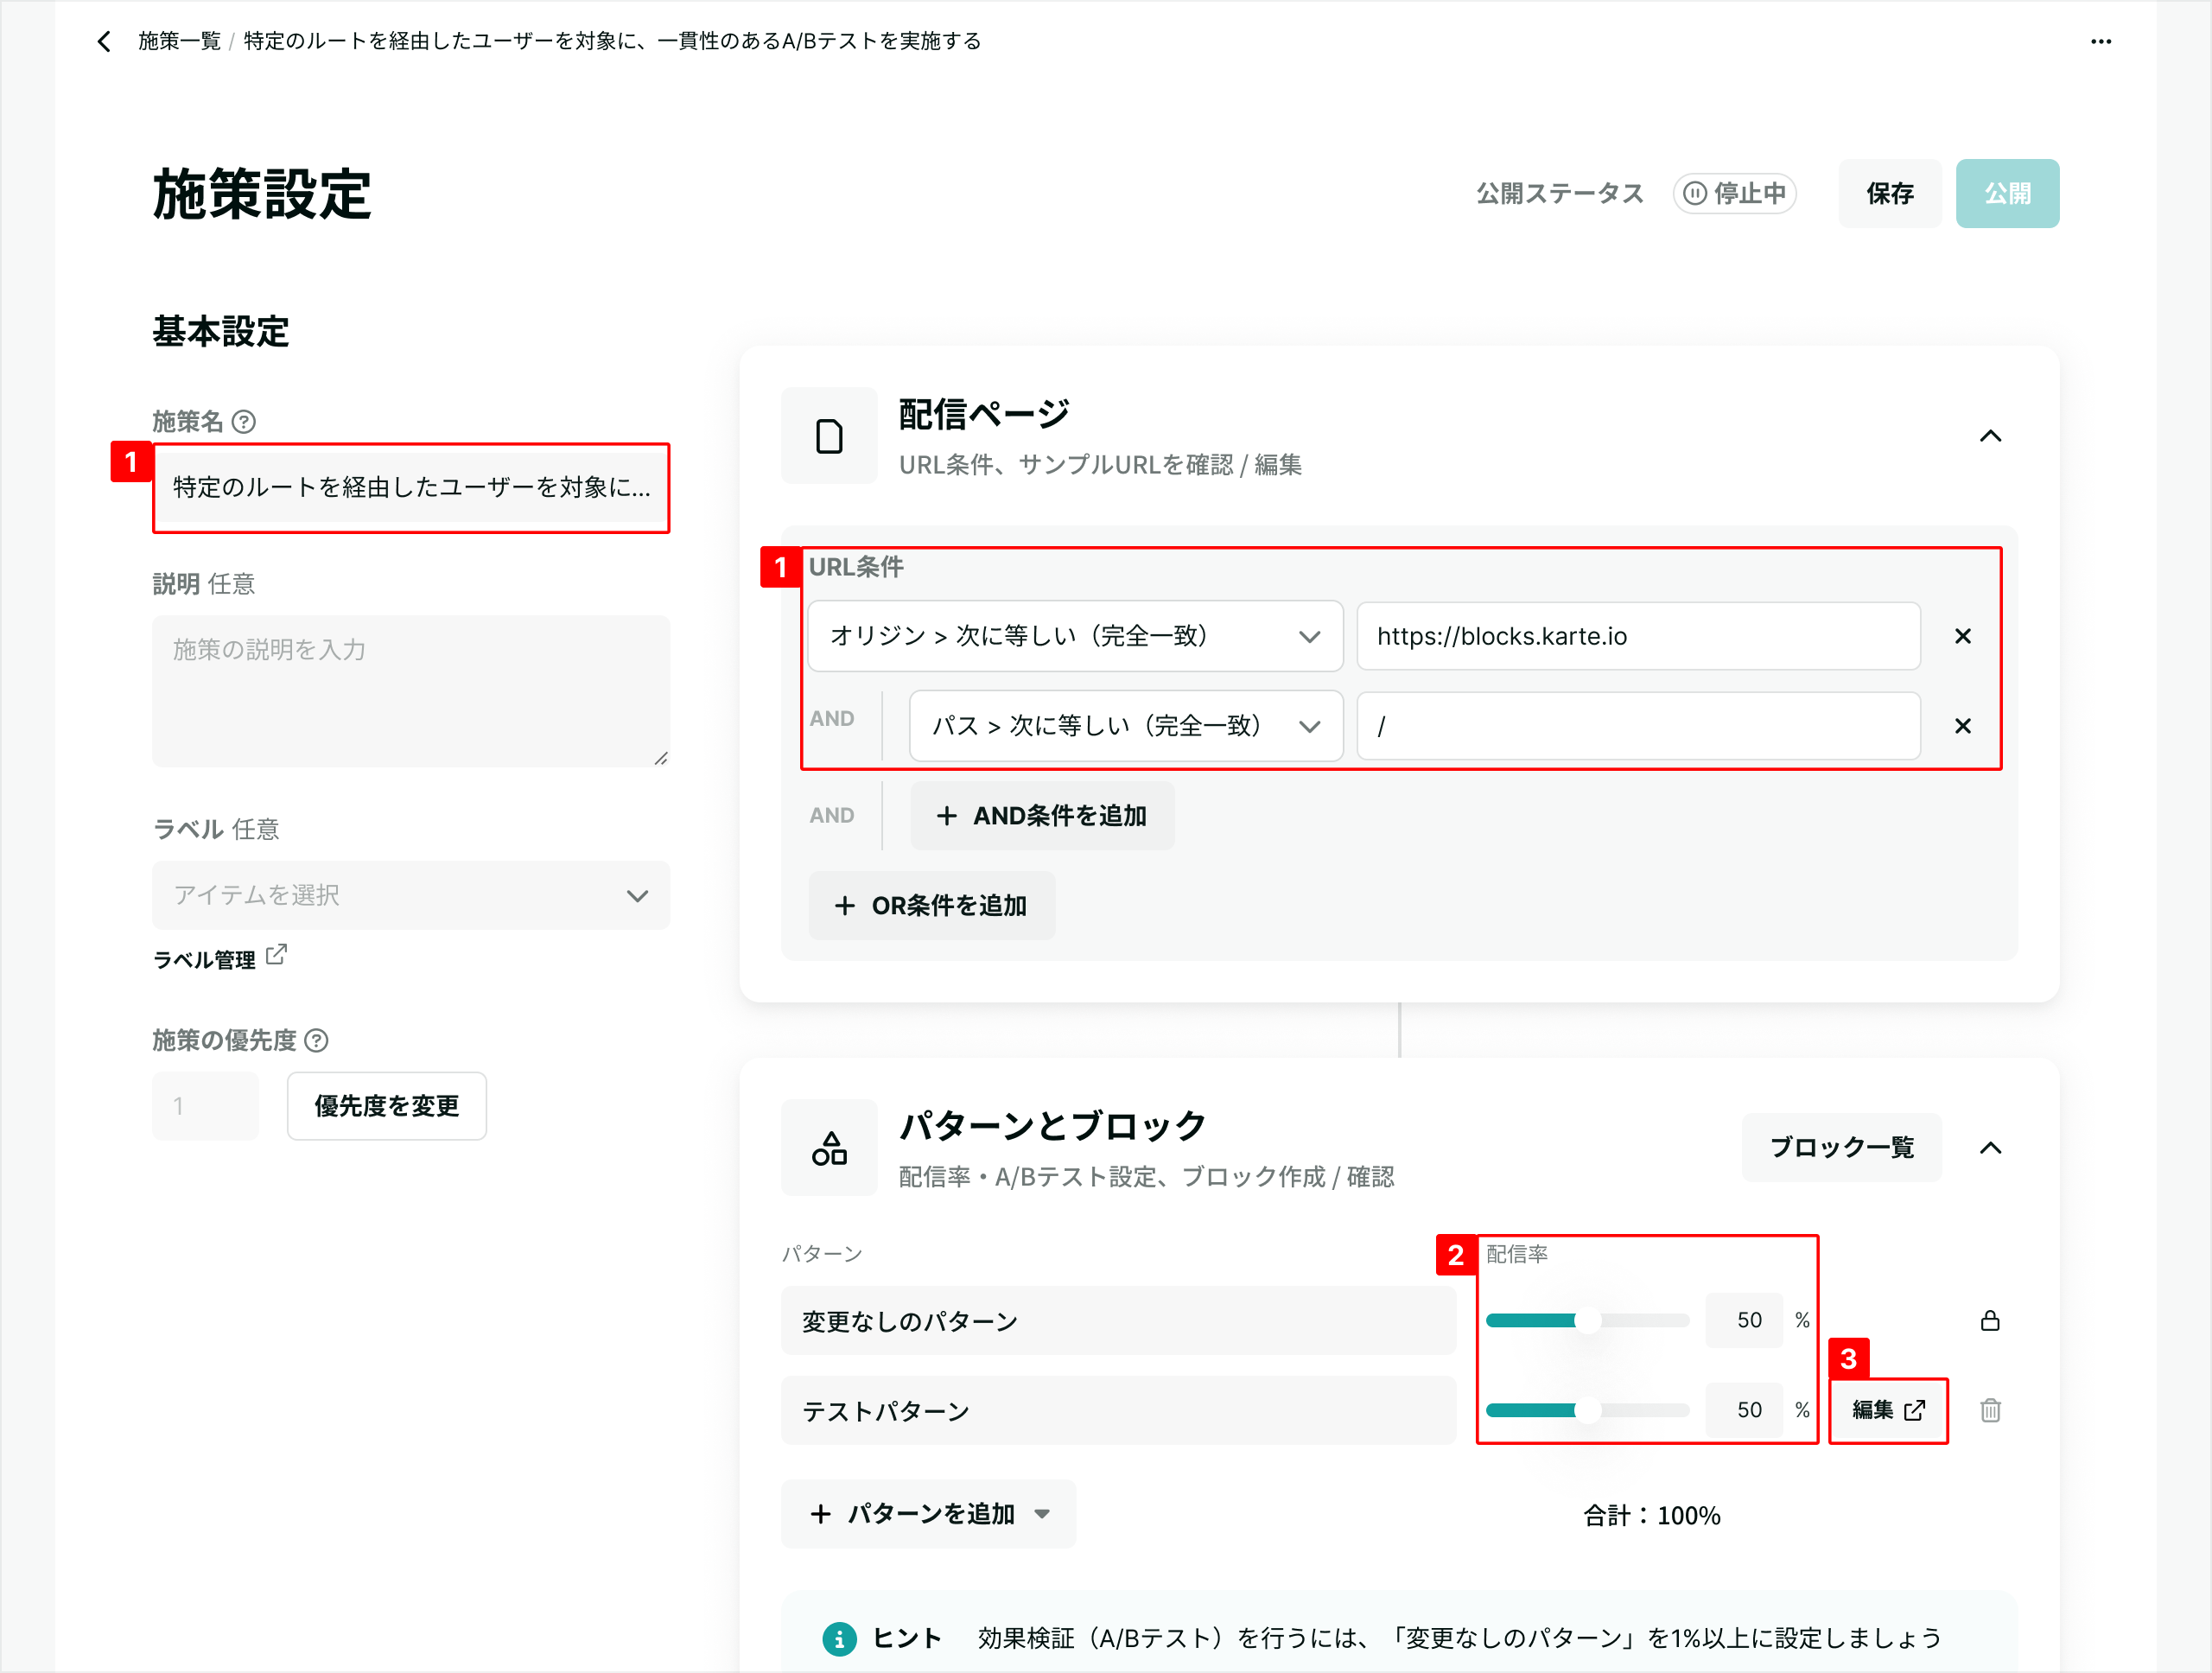Click the back arrow icon
Screen dimensions: 2212x1673
[x=104, y=41]
